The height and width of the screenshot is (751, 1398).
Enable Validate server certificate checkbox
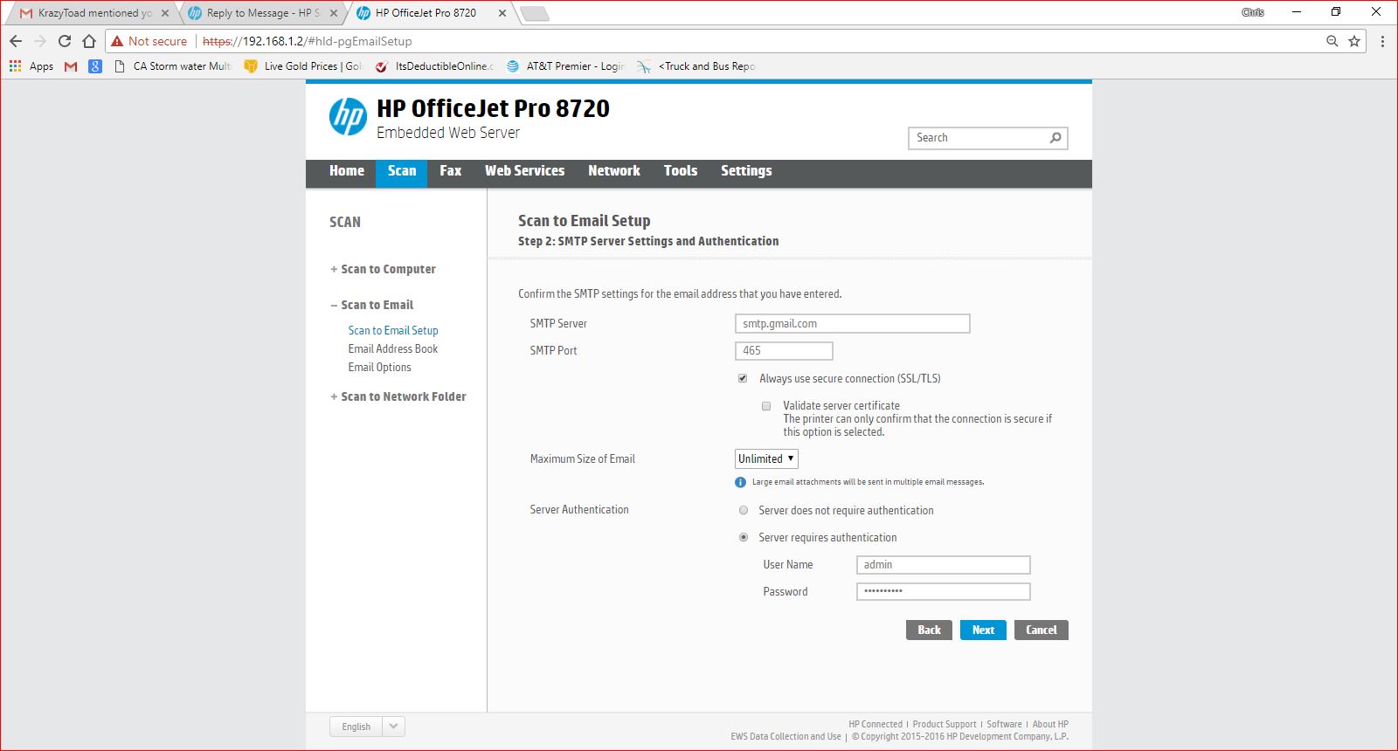tap(766, 406)
